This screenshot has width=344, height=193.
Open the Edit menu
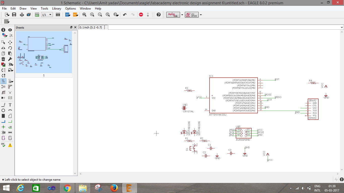tap(13, 9)
